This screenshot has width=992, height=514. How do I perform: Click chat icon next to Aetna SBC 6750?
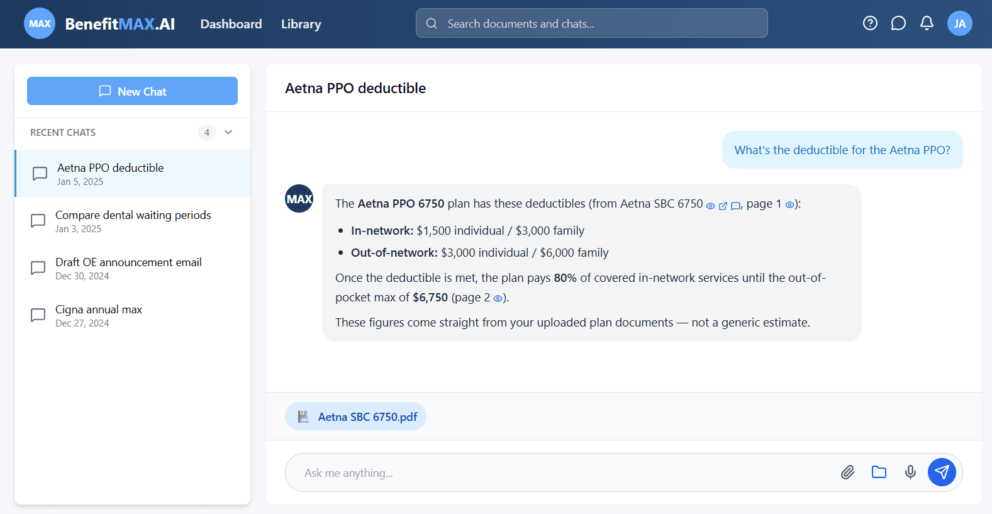pyautogui.click(x=735, y=206)
